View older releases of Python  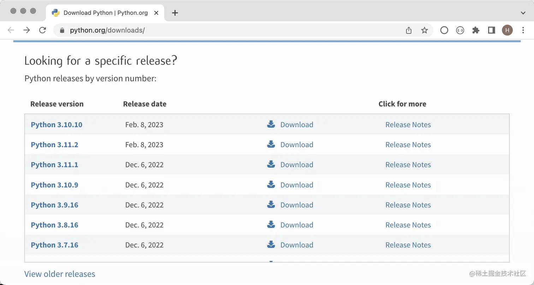(60, 274)
